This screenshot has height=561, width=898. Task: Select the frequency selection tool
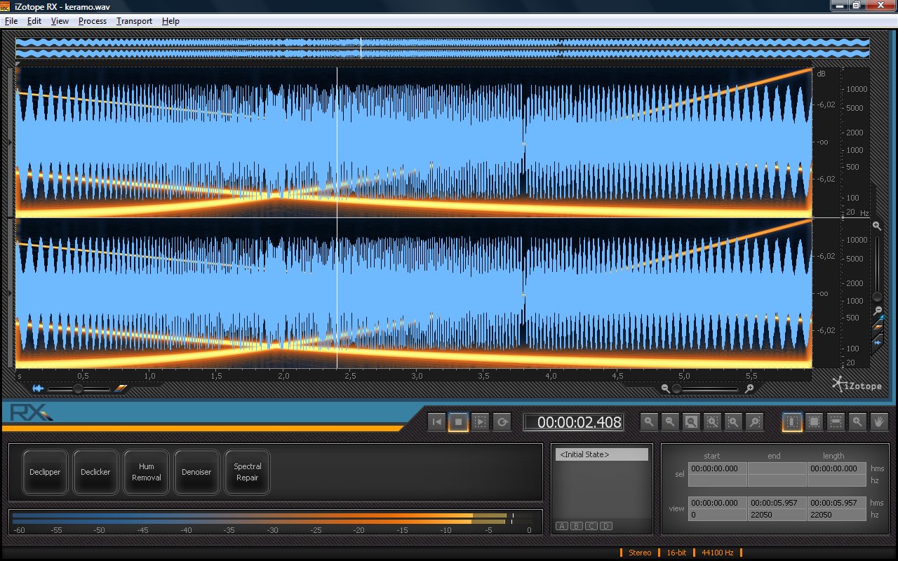click(836, 422)
